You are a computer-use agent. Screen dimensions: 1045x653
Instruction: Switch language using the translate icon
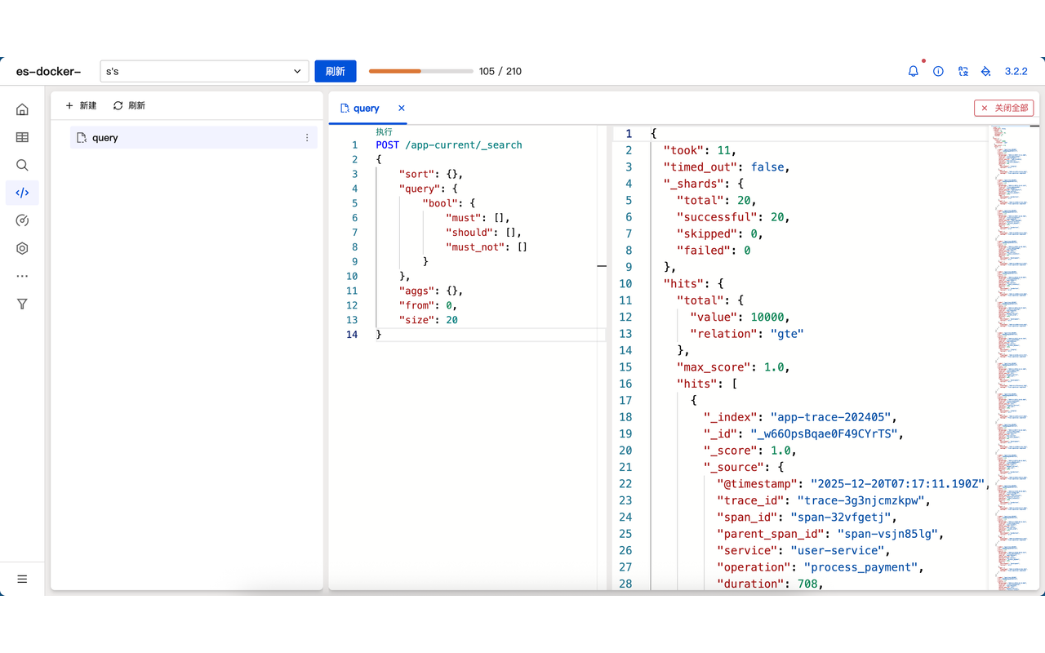click(963, 71)
